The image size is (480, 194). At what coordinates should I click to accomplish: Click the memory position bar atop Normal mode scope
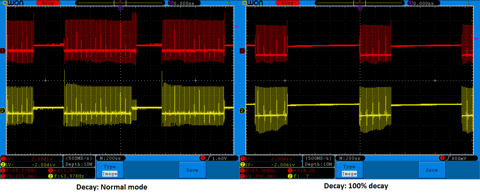[x=120, y=3]
